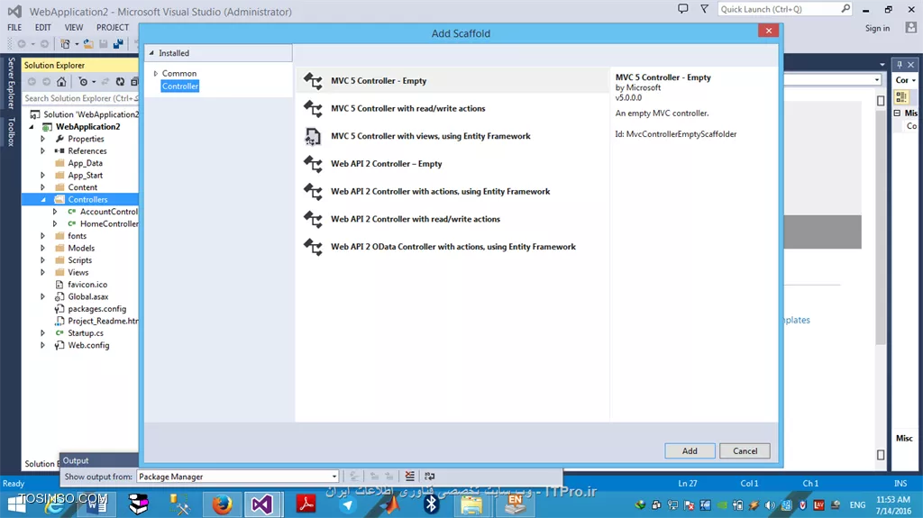Expand the References node
This screenshot has height=518, width=923.
(x=42, y=151)
